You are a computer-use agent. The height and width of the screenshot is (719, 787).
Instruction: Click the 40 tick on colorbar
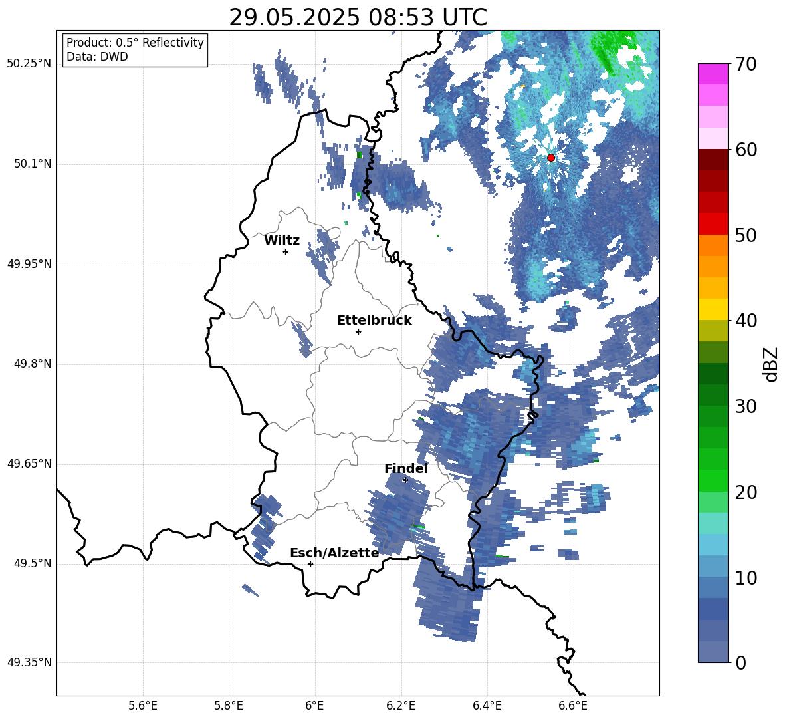(x=746, y=321)
